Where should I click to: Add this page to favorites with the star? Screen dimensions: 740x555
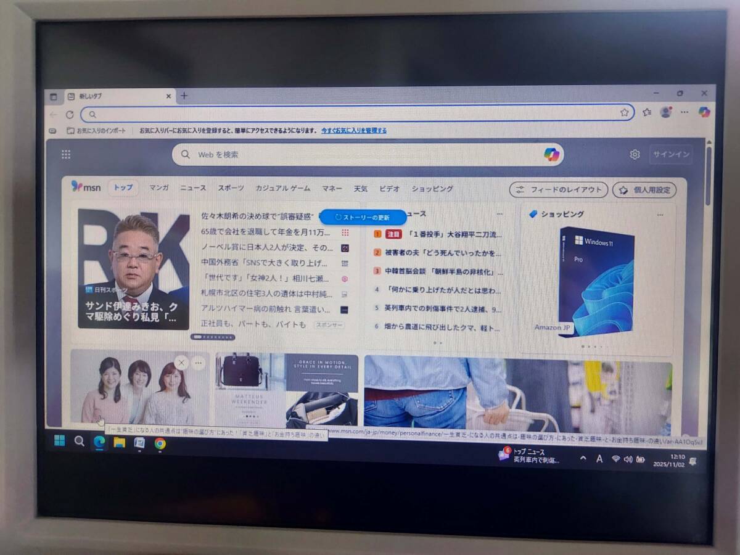pos(625,113)
